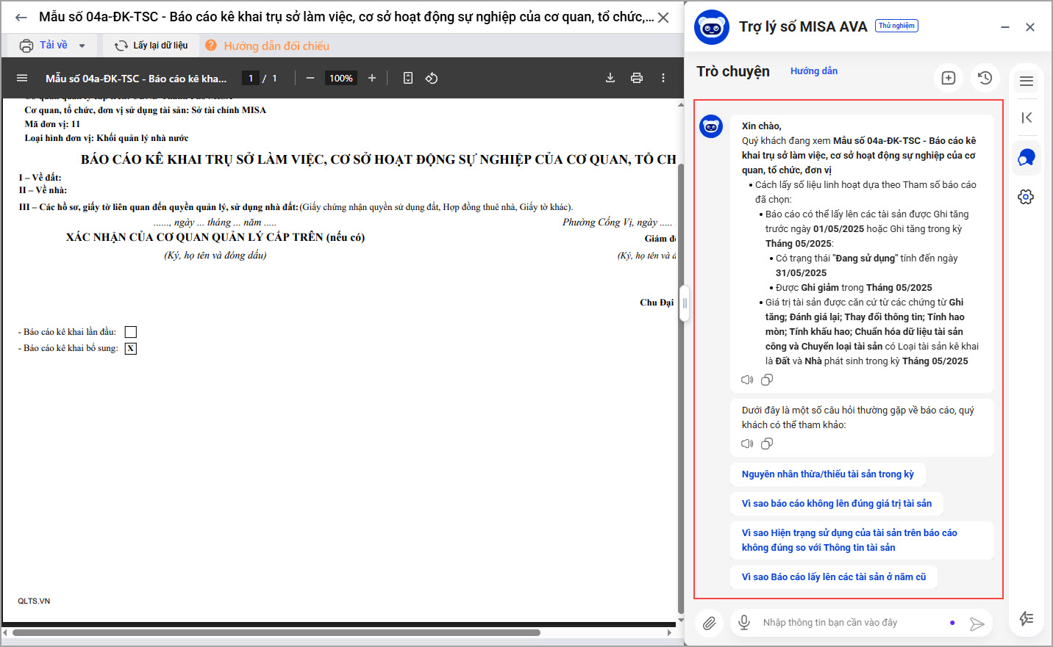Click the chat message input field
Screen dimensions: 1053x647
pyautogui.click(x=850, y=623)
